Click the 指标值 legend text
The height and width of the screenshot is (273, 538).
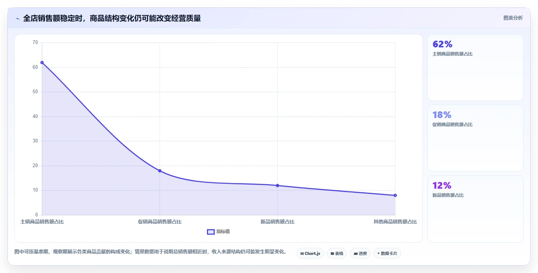[x=223, y=232]
